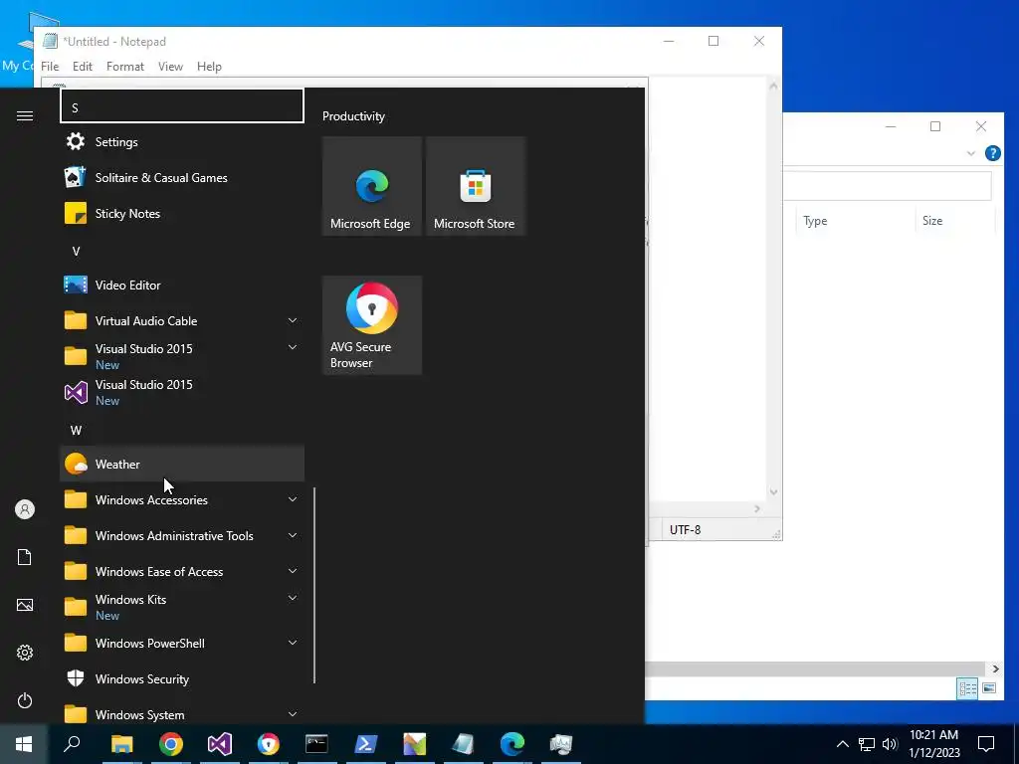Open Visual Studio from taskbar
The image size is (1019, 764).
220,744
